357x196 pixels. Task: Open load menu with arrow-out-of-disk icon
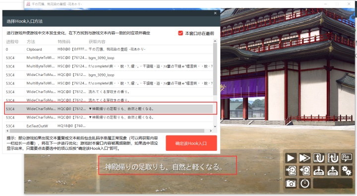(x=304, y=171)
